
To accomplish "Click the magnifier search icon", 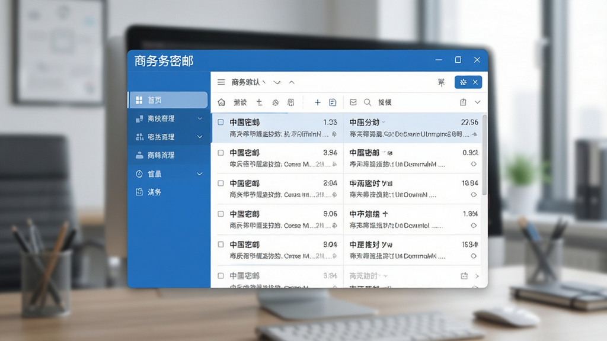I will coord(368,102).
